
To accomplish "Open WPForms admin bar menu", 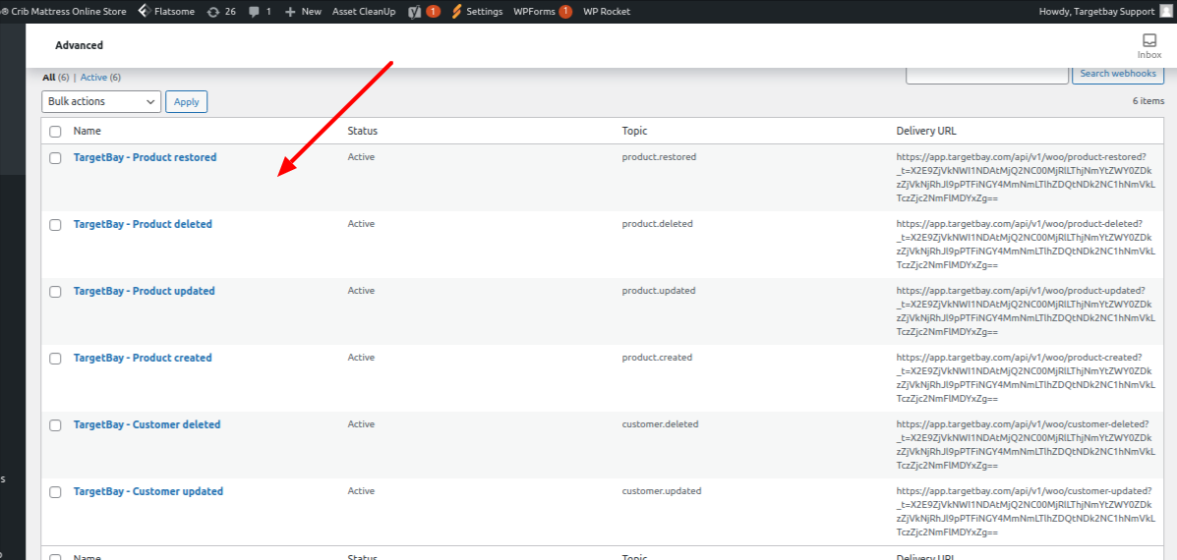I will tap(535, 11).
